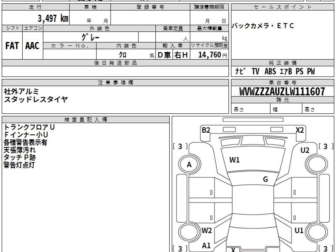Click the 幅 dimension cell
Viewport: 336px width, 252px height.
[x=286, y=108]
